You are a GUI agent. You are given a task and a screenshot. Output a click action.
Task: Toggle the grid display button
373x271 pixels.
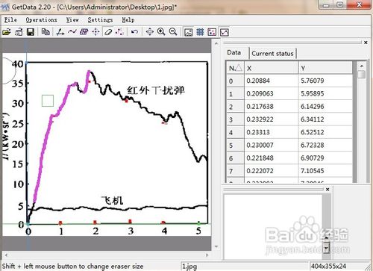(x=200, y=32)
